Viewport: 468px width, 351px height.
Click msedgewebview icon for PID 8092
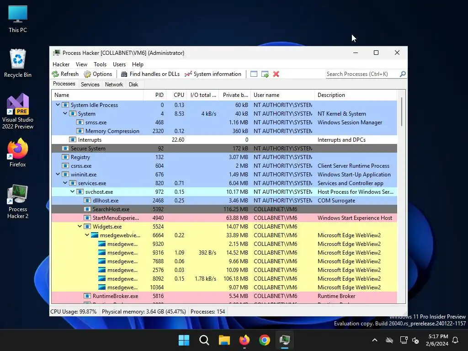[102, 278]
